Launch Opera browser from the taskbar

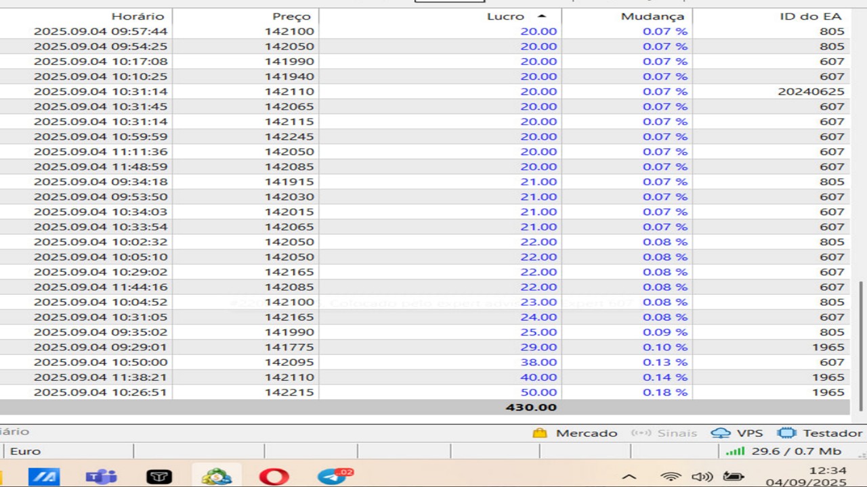274,476
